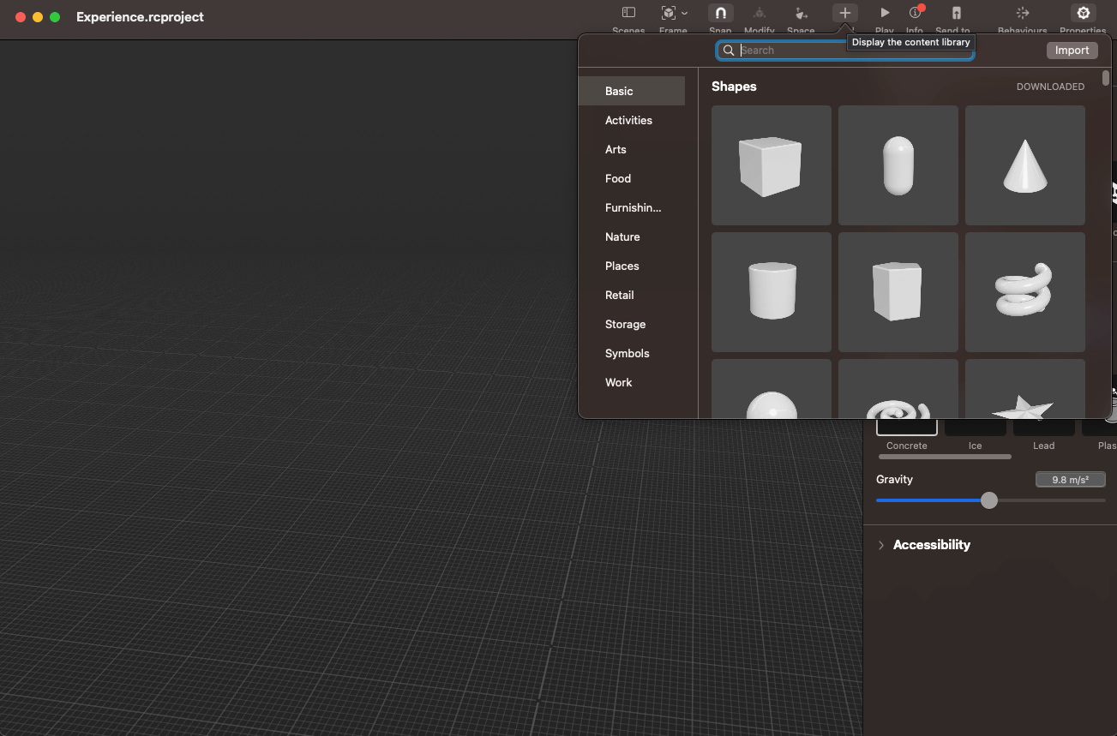Expand the Accessibility section
This screenshot has height=736, width=1117.
[x=880, y=545]
